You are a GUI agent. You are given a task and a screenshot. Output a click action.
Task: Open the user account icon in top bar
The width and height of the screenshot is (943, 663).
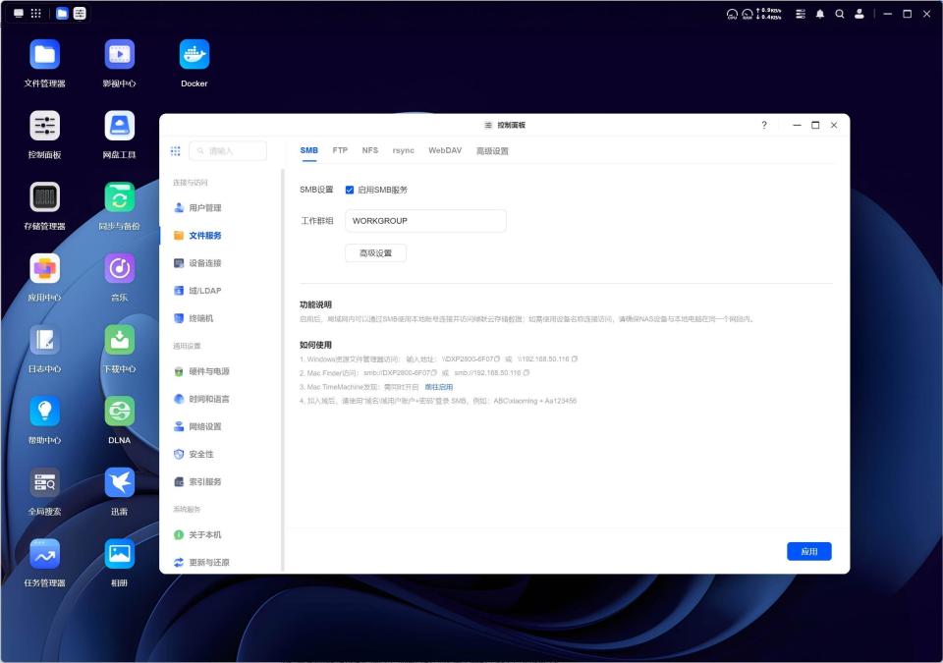click(x=860, y=14)
